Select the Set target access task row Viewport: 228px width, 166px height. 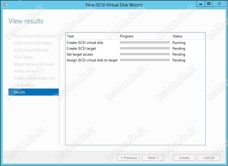(x=135, y=54)
